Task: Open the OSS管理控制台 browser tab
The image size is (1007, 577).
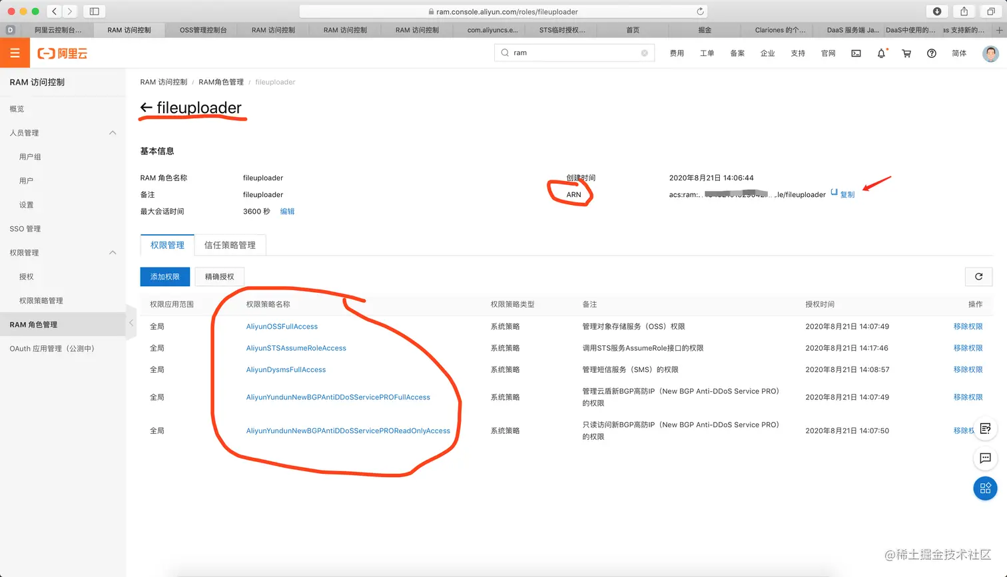Action: click(x=203, y=30)
